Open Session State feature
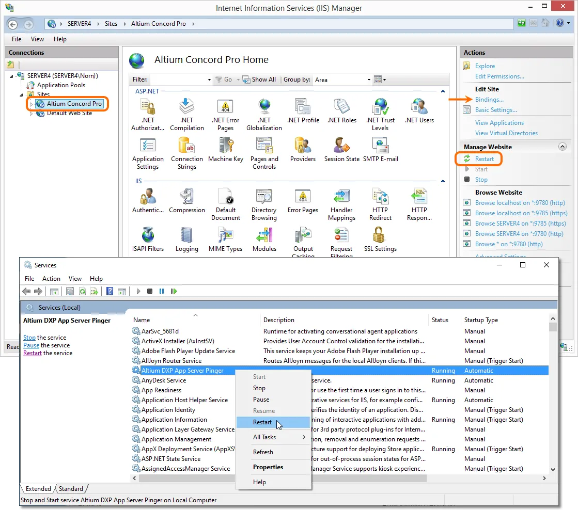578x510 pixels. coord(342,150)
